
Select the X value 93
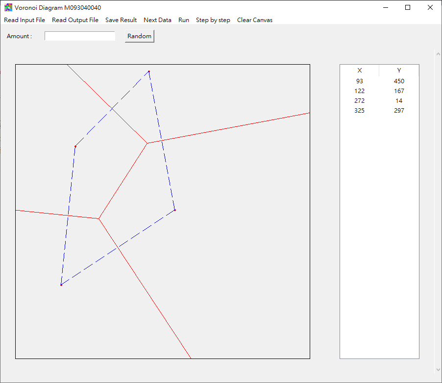point(359,81)
